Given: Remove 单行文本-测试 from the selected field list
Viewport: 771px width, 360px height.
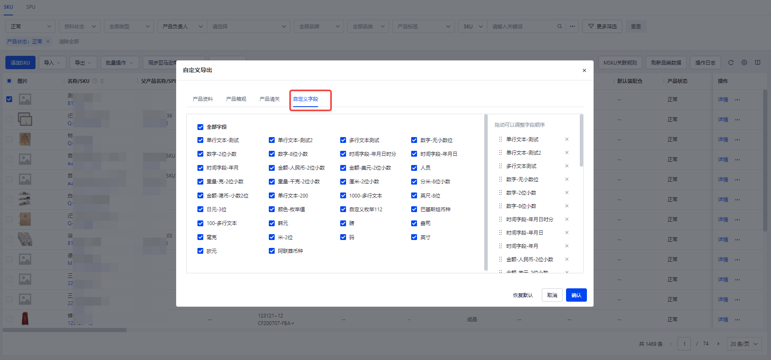Looking at the screenshot, I should point(566,140).
